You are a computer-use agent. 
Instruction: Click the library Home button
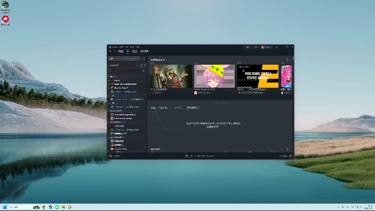(x=124, y=59)
